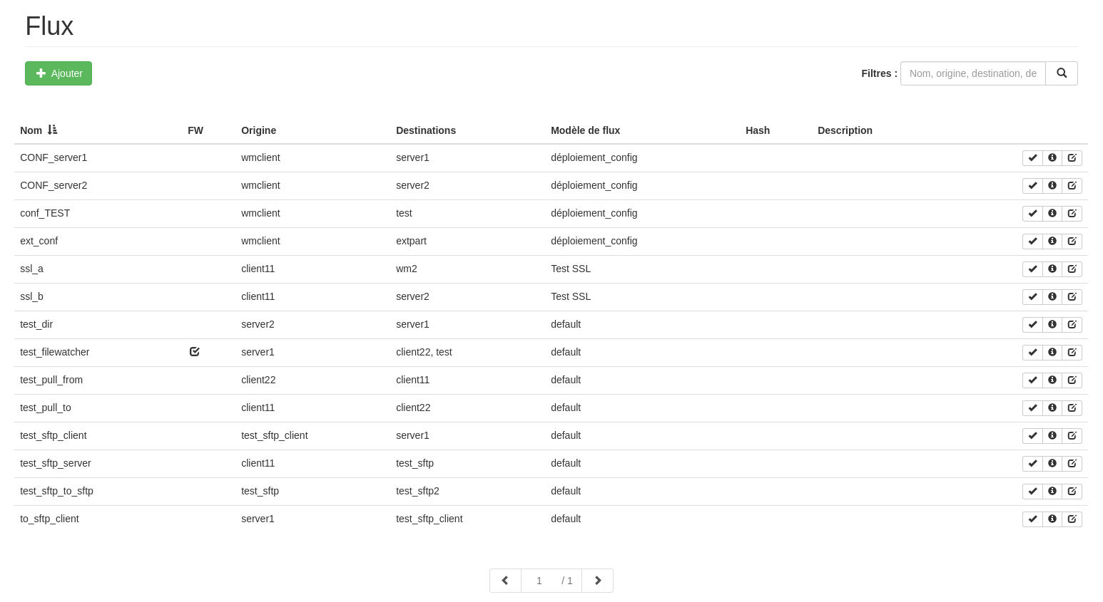Click the checkmark icon in test_dir row
Image resolution: width=1103 pixels, height=602 pixels.
pyautogui.click(x=1032, y=325)
